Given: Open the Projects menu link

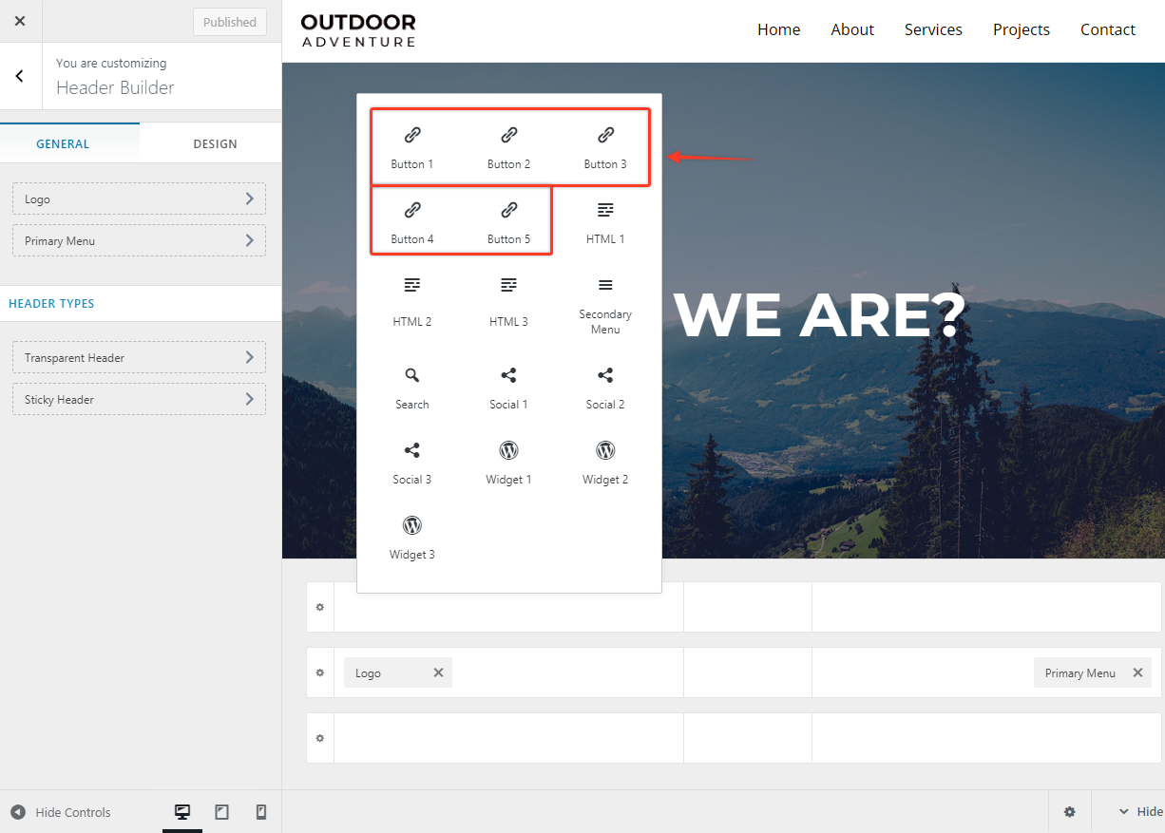Looking at the screenshot, I should tap(1022, 29).
